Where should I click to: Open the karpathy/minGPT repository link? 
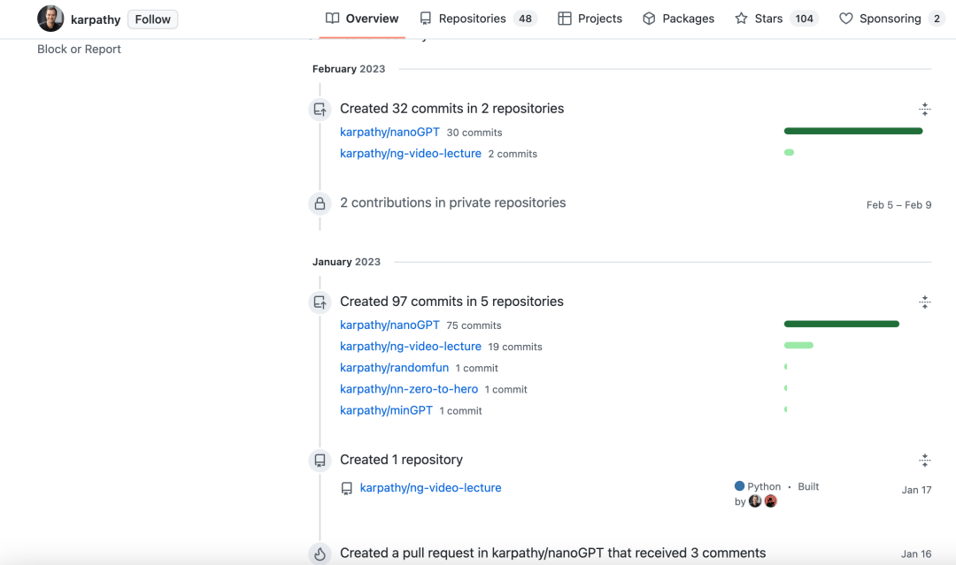click(386, 410)
